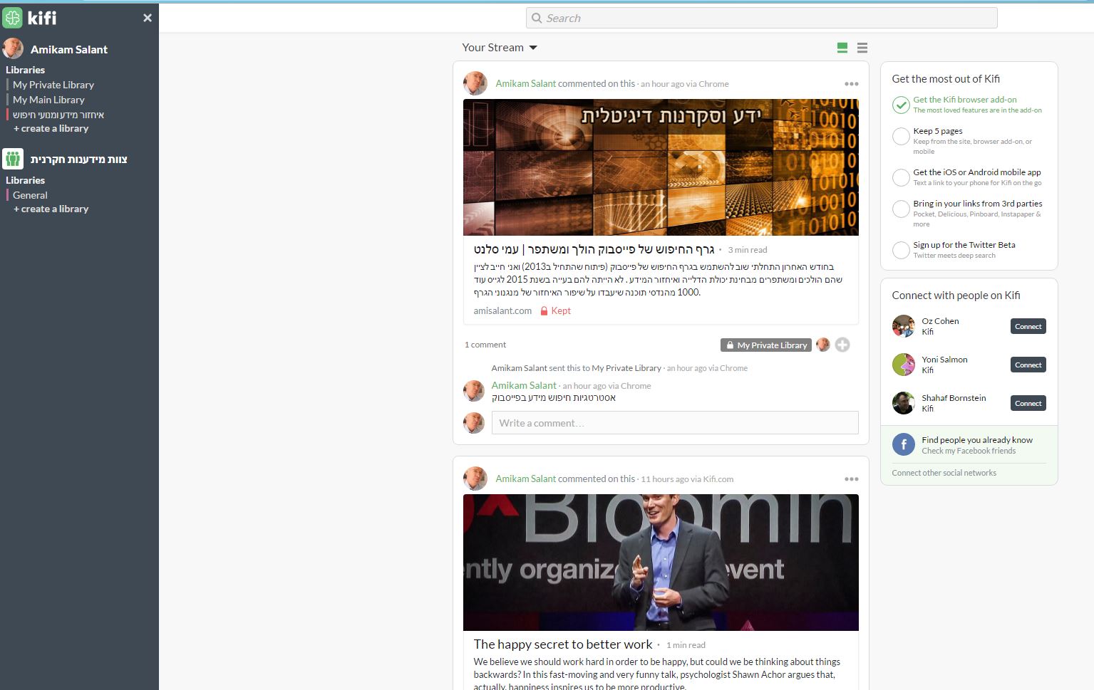Toggle the 'Sign up for the Twitter Beta' circle

(901, 250)
